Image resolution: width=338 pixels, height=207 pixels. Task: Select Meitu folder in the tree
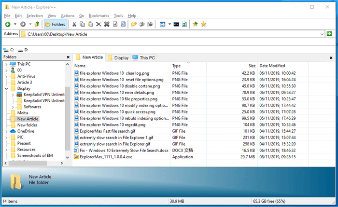click(22, 112)
